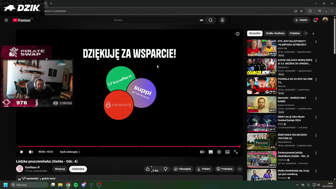This screenshot has width=336, height=189.
Task: Open options for ŚMIETANKA ROLNICZEGO video
Action: point(316,135)
